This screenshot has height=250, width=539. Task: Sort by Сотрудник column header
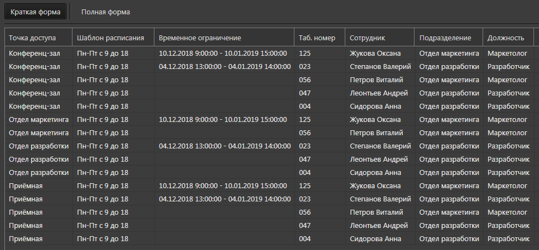[x=380, y=37]
